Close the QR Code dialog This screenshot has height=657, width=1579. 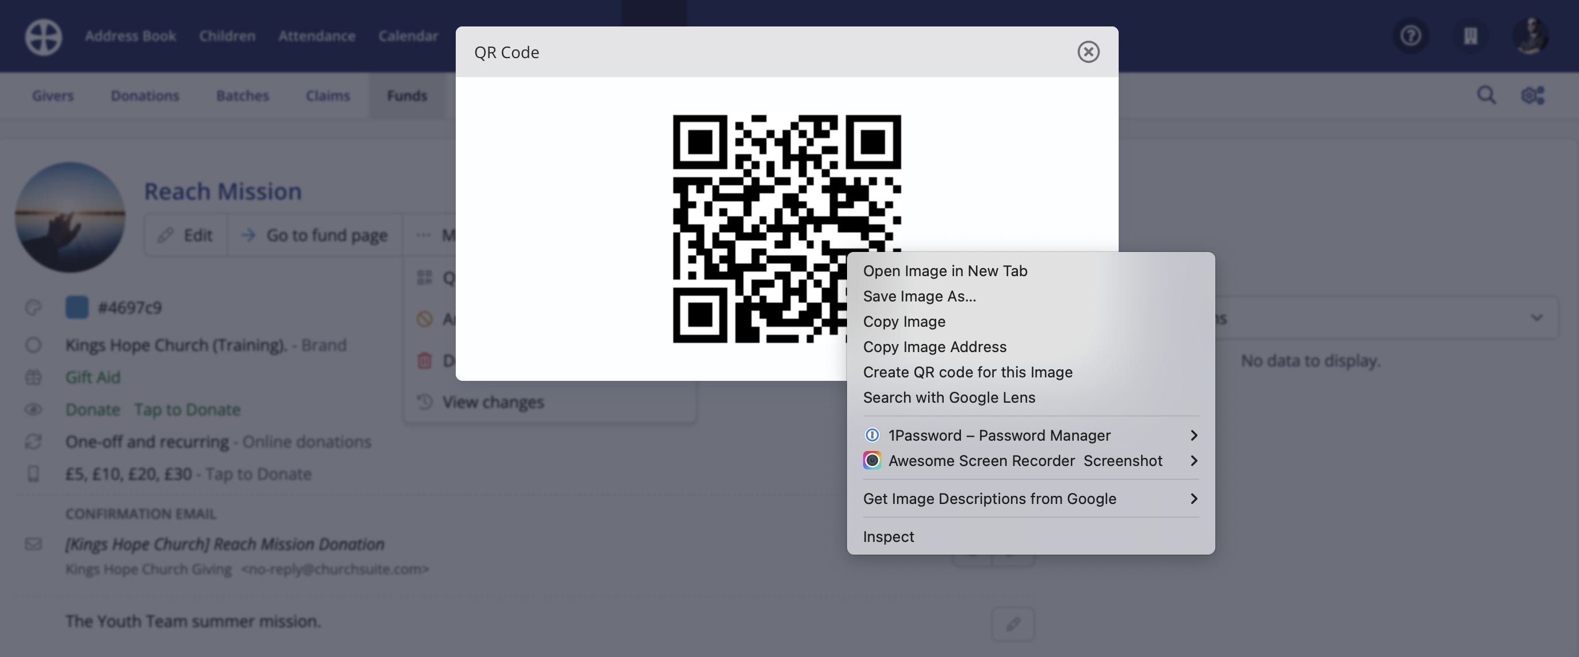click(x=1088, y=52)
